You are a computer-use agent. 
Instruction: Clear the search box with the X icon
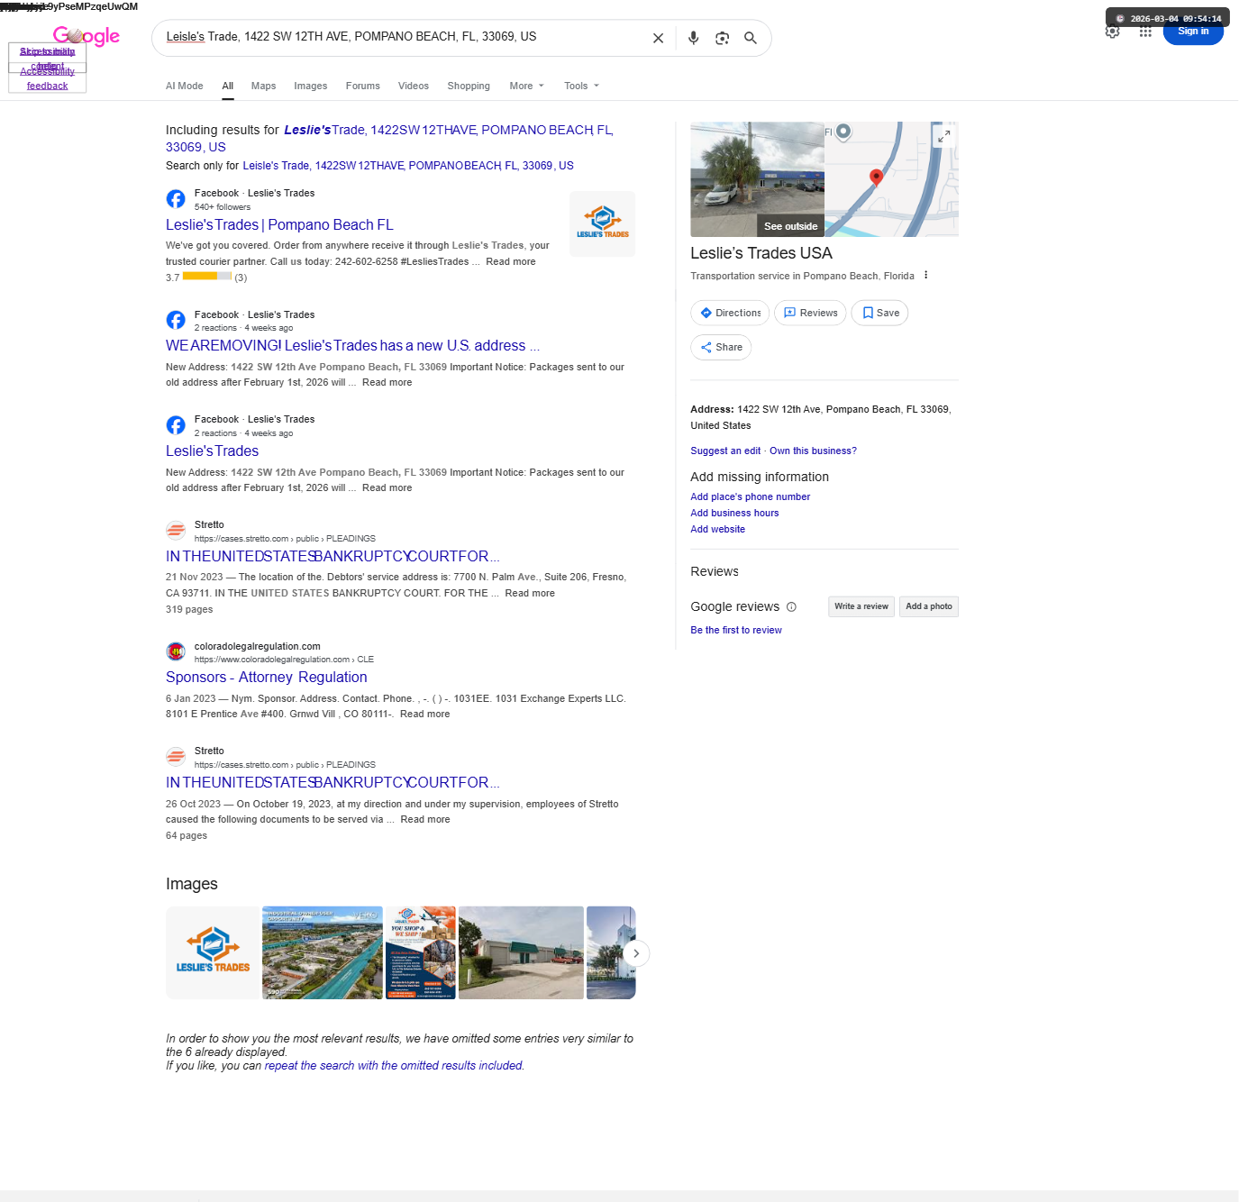coord(658,38)
